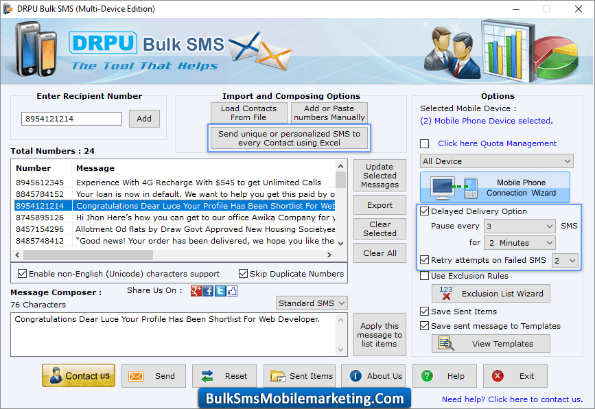This screenshot has height=409, width=595.
Task: Click the thumbs-up like icon
Action: click(x=232, y=291)
